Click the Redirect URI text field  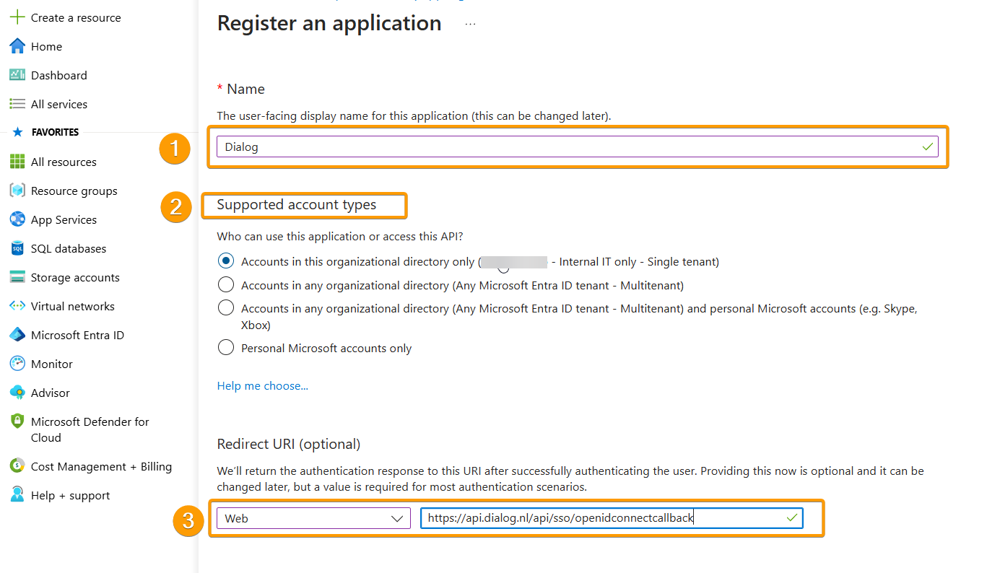(612, 518)
